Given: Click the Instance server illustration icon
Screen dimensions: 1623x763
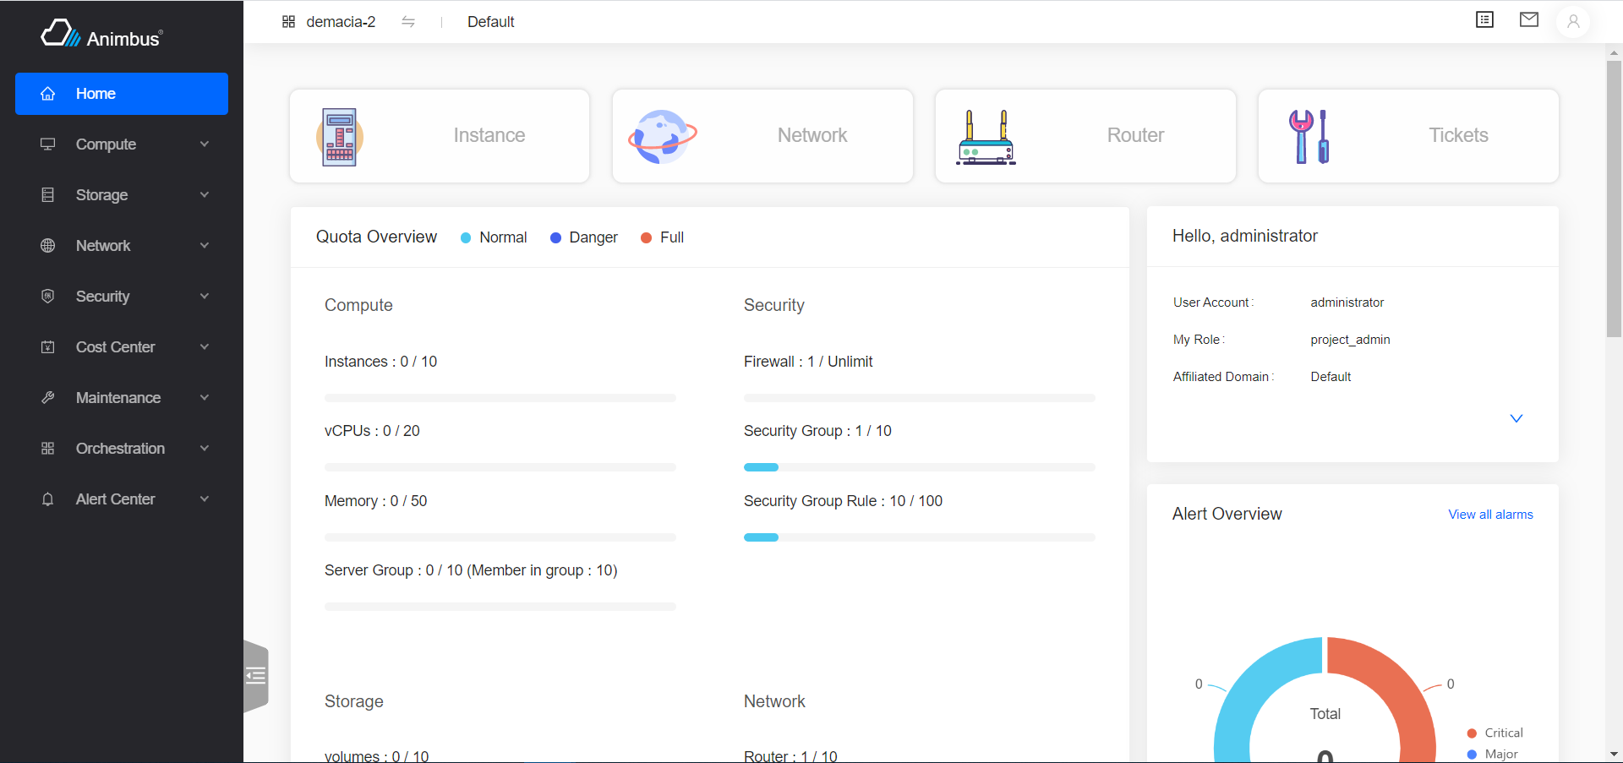Looking at the screenshot, I should point(340,137).
